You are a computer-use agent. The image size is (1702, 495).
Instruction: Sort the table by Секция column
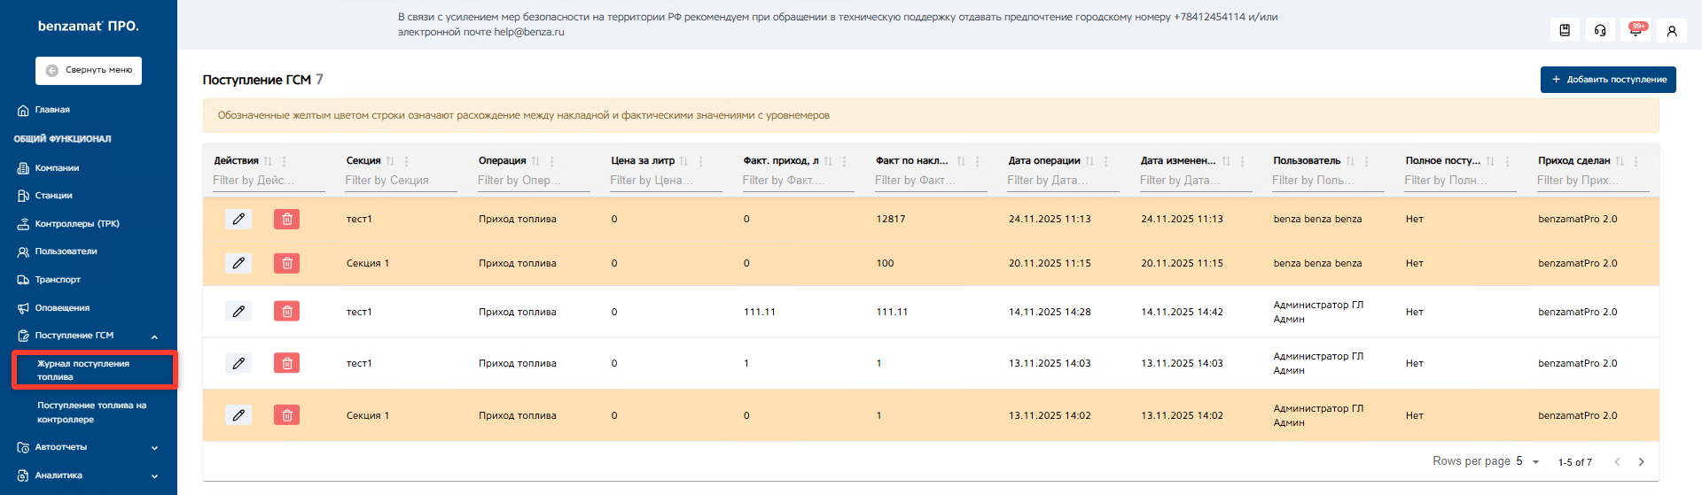click(390, 161)
